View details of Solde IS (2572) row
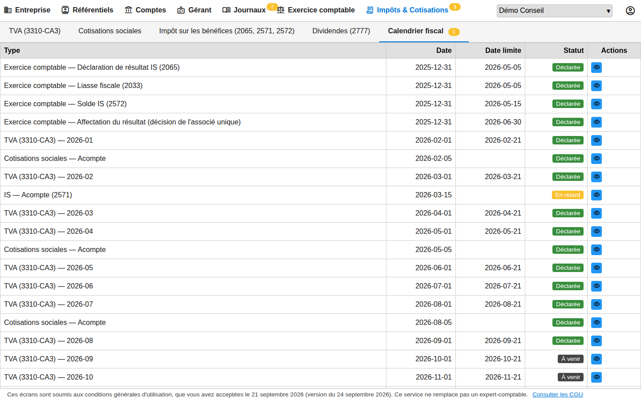Image resolution: width=641 pixels, height=400 pixels. pos(596,104)
